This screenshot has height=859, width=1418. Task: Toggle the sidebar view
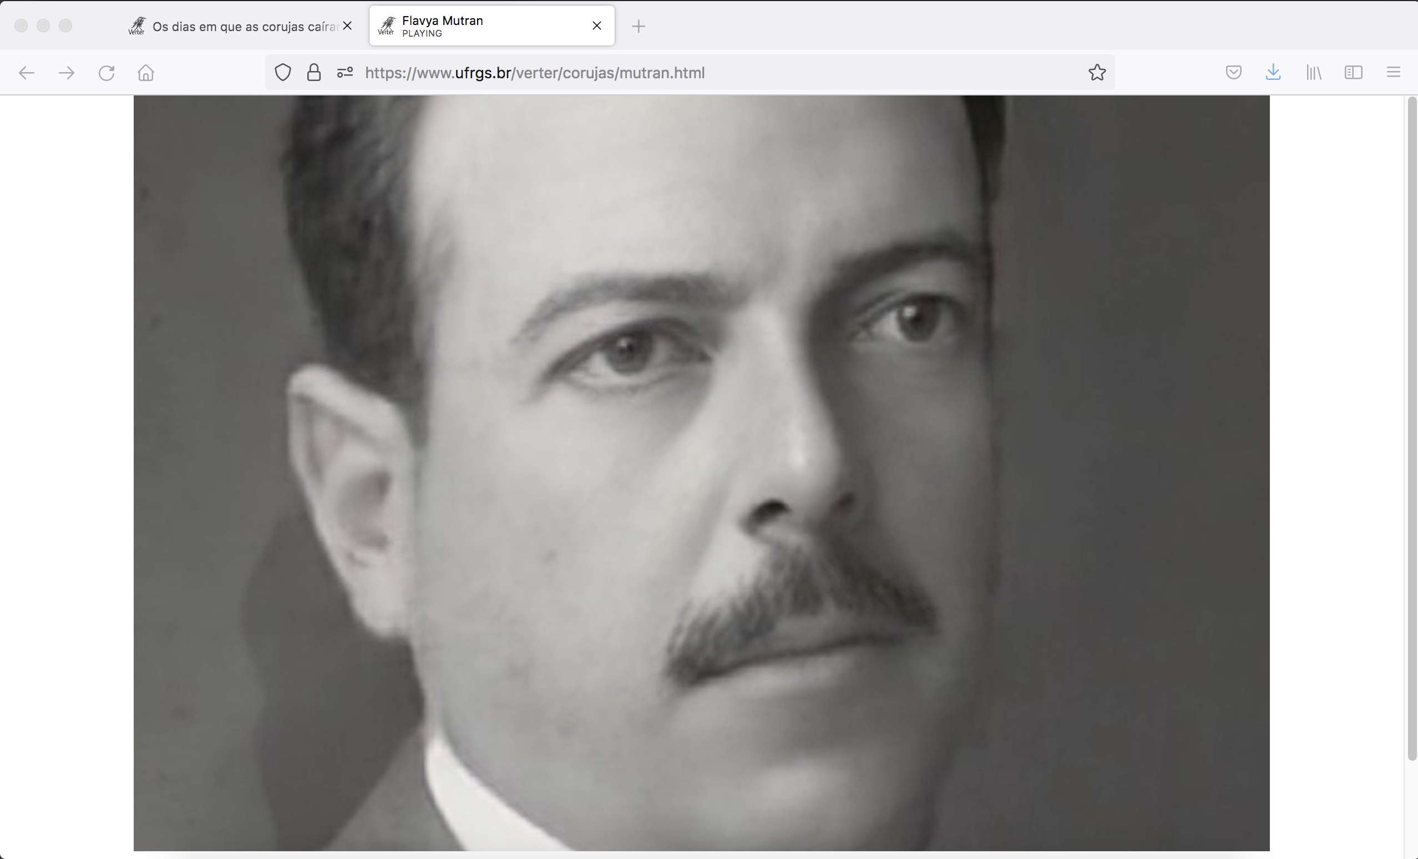(x=1353, y=73)
